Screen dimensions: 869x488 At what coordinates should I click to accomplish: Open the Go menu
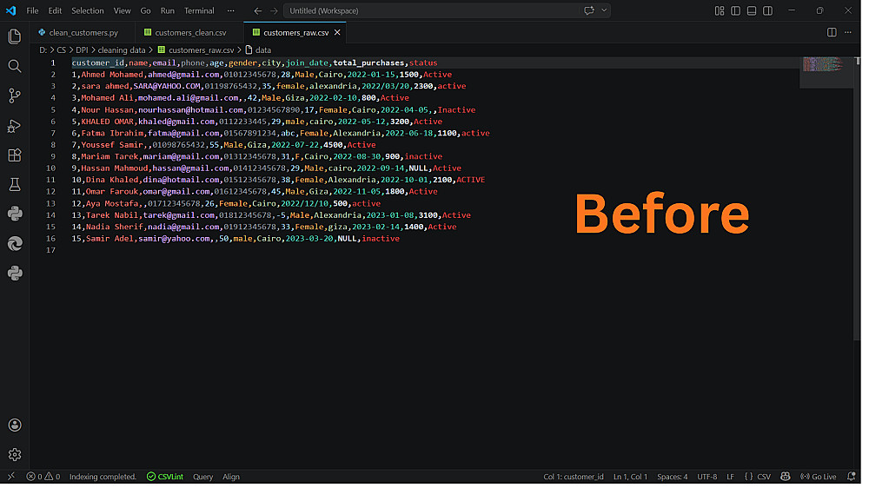[x=146, y=10]
